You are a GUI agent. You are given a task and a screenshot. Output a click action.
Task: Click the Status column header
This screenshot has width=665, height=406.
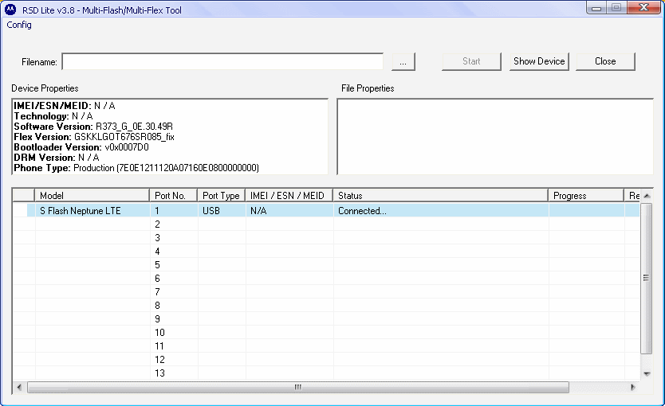pyautogui.click(x=440, y=196)
